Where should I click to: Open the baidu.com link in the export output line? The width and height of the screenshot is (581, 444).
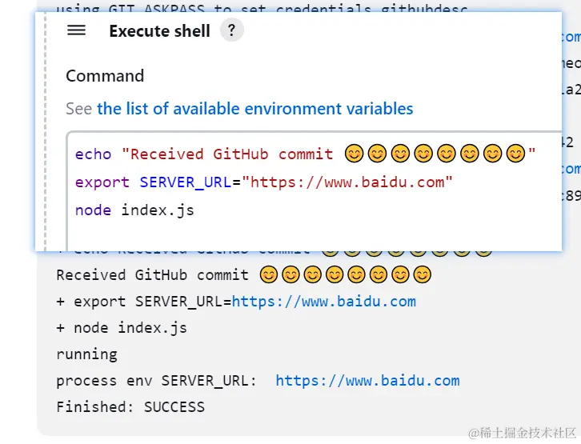point(323,302)
